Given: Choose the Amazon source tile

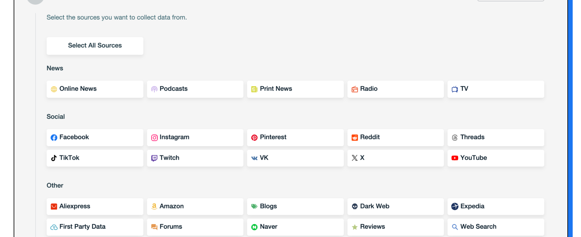Looking at the screenshot, I should [195, 207].
